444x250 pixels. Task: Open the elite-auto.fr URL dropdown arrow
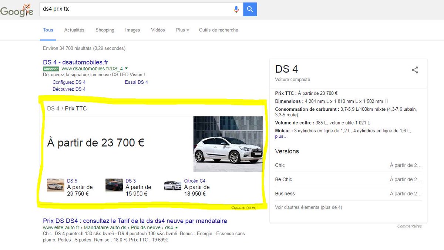coord(176,227)
